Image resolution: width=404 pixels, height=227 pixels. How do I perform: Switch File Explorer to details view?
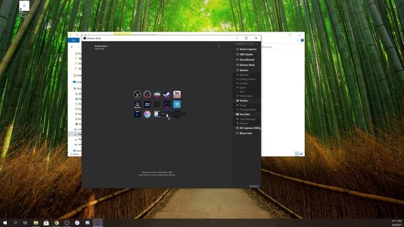pos(297,154)
